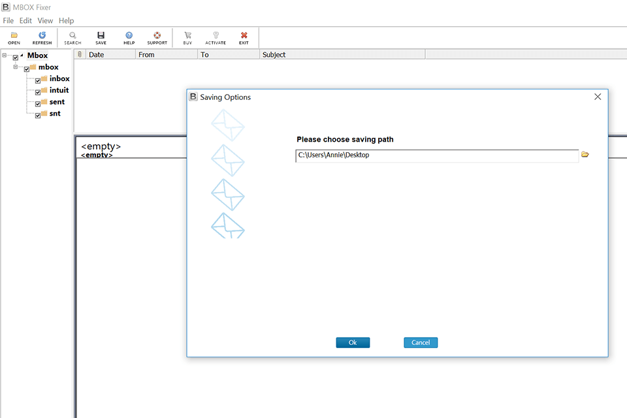This screenshot has width=627, height=418.
Task: Click the saving path input field
Action: [x=437, y=155]
